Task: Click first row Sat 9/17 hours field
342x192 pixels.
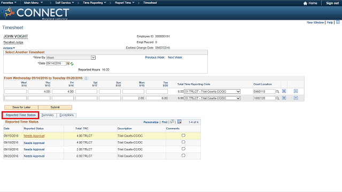Action: (x=87, y=92)
